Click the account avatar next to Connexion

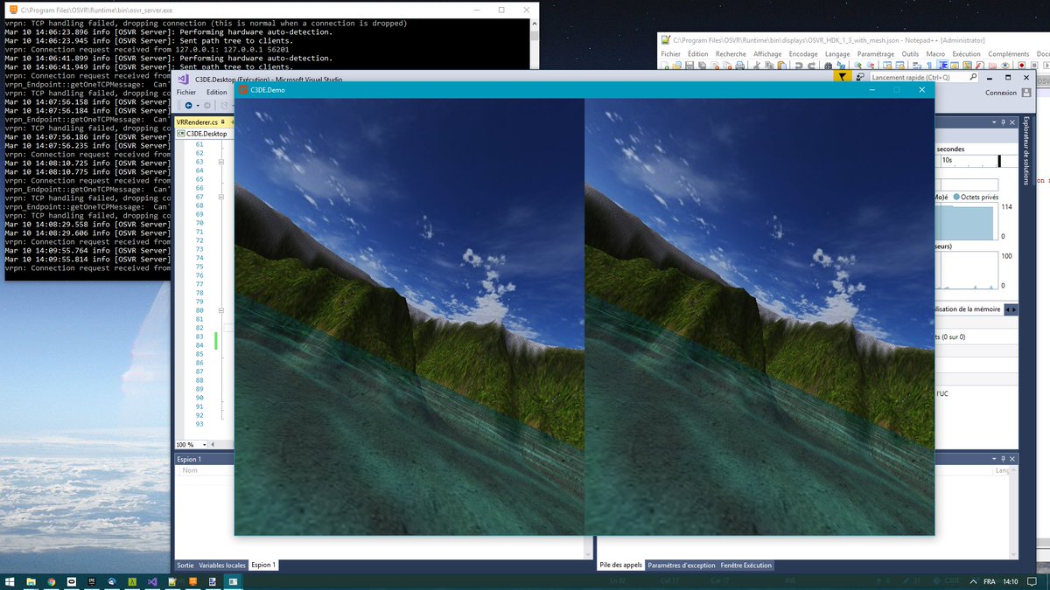click(x=1026, y=93)
